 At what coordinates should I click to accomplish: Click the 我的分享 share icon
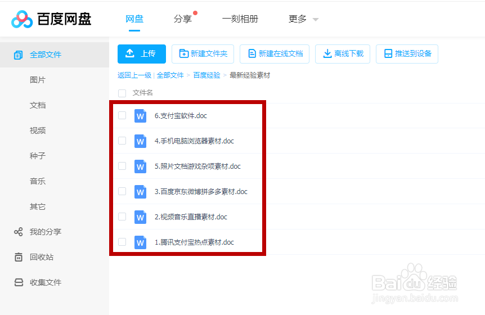click(18, 232)
